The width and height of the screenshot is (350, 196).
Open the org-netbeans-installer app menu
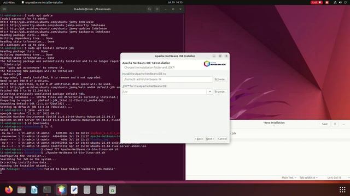[42, 2]
